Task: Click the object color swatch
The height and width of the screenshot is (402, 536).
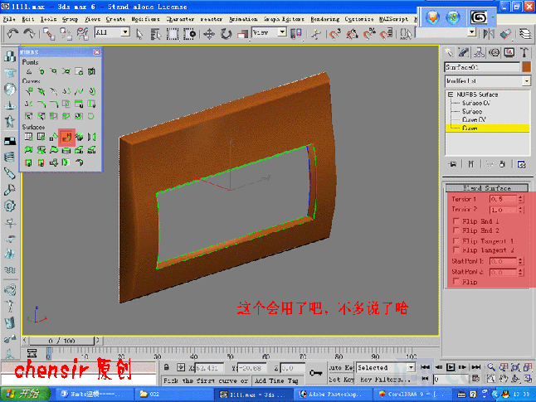Action: click(526, 67)
